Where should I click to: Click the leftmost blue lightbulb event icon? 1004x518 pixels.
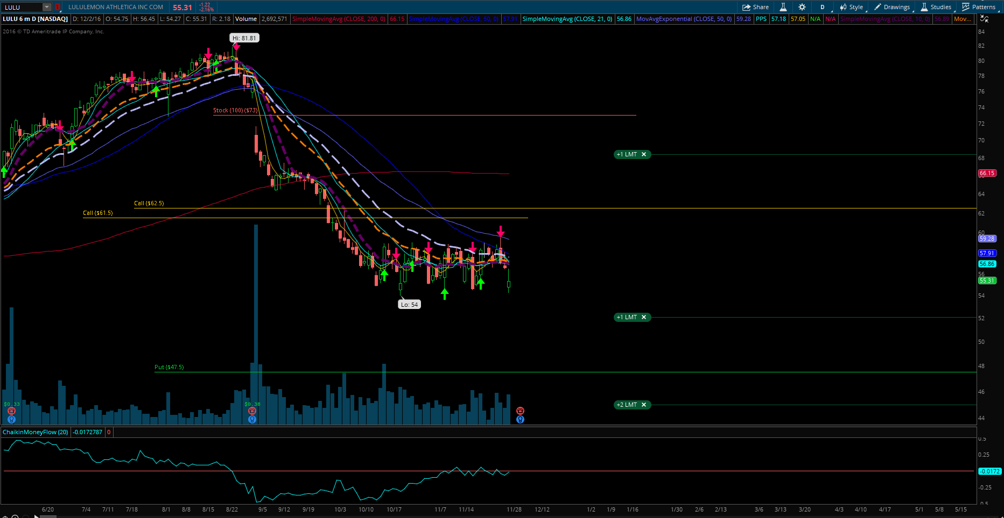click(x=11, y=419)
